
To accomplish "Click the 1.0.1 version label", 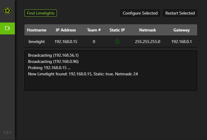I will click(x=7, y=132).
